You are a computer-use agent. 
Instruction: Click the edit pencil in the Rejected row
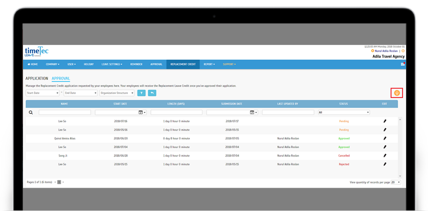385,164
